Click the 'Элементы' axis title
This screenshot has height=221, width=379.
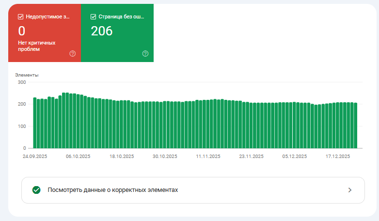coord(27,75)
